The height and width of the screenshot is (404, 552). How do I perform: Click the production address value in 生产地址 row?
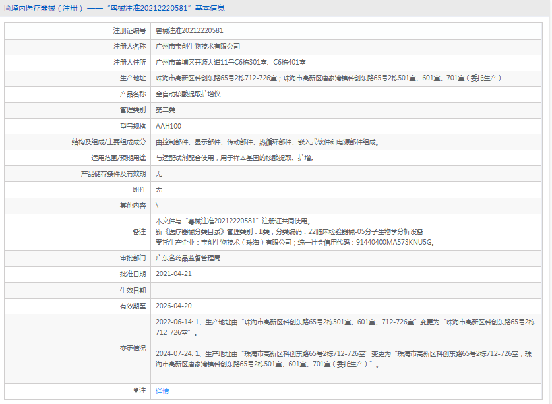[328, 78]
